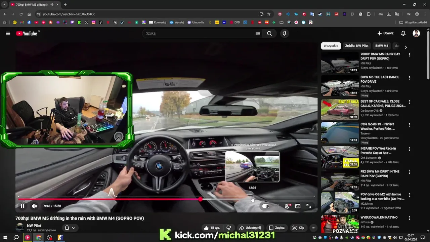Open options for F82 BMW M4 DRIFT video
This screenshot has height=242, width=430.
click(x=409, y=172)
